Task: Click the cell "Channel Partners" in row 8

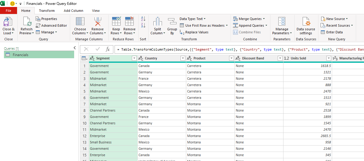Action: 113,110
